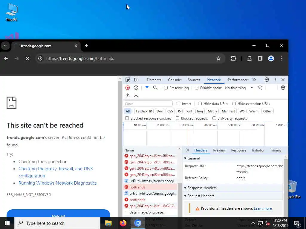This screenshot has height=229, width=306.
Task: Filter requests by Fetch/XHR
Action: pyautogui.click(x=144, y=111)
